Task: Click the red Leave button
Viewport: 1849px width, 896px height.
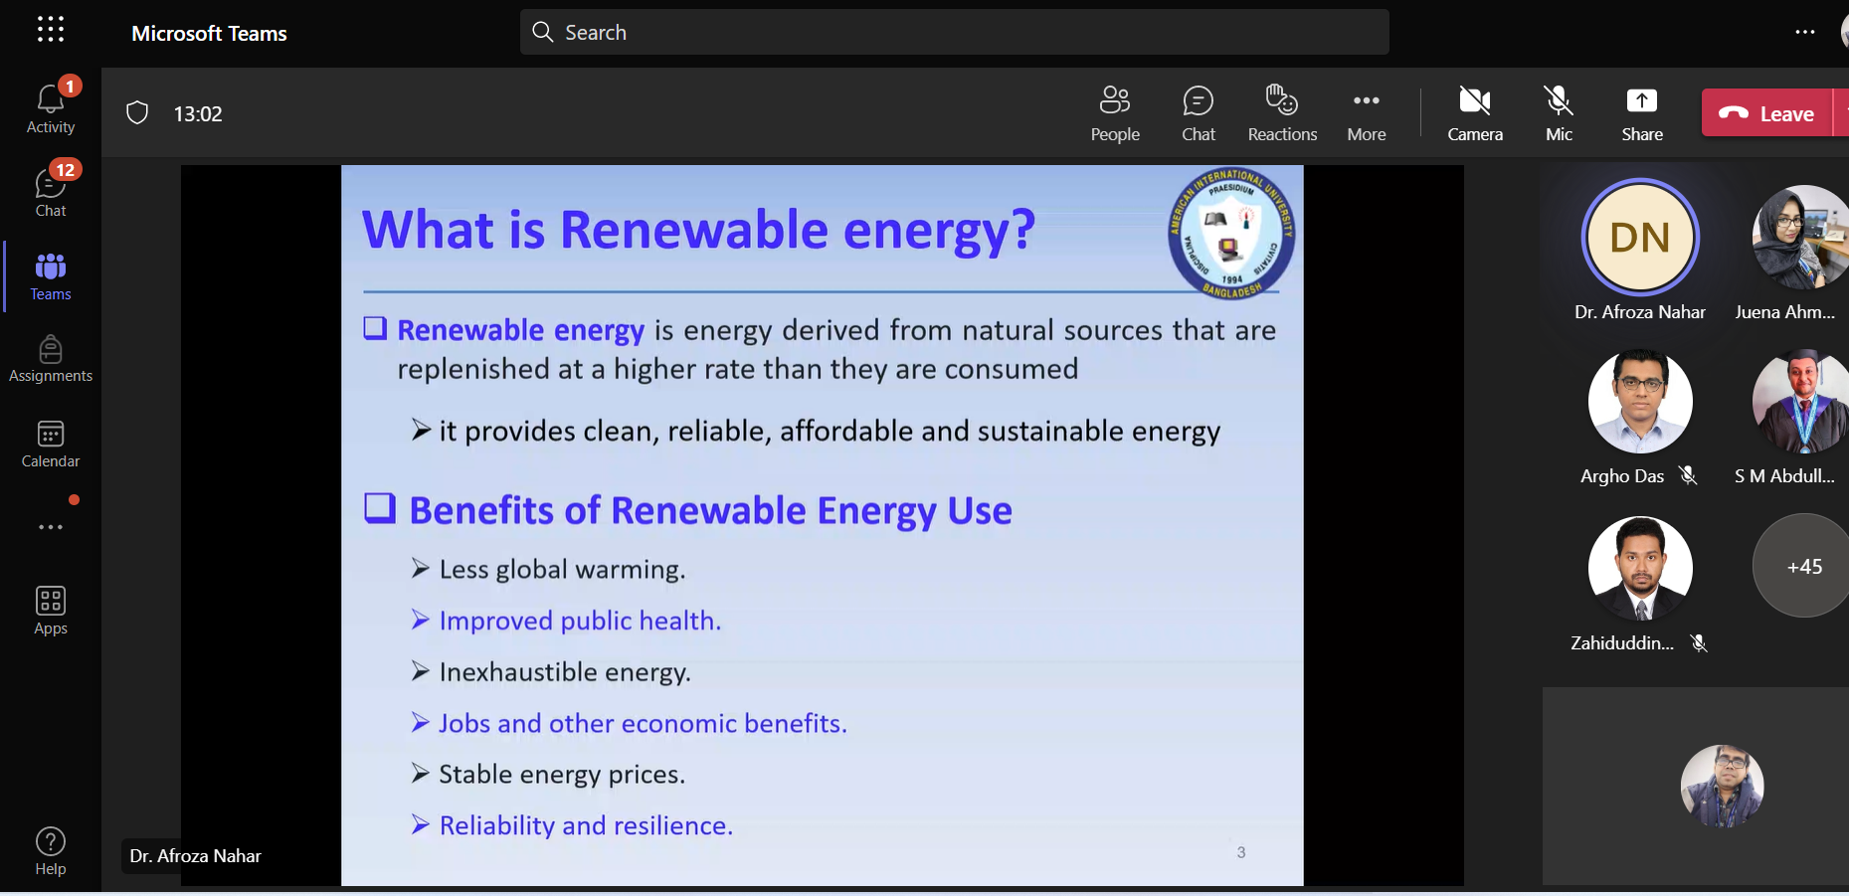Action: pyautogui.click(x=1767, y=113)
